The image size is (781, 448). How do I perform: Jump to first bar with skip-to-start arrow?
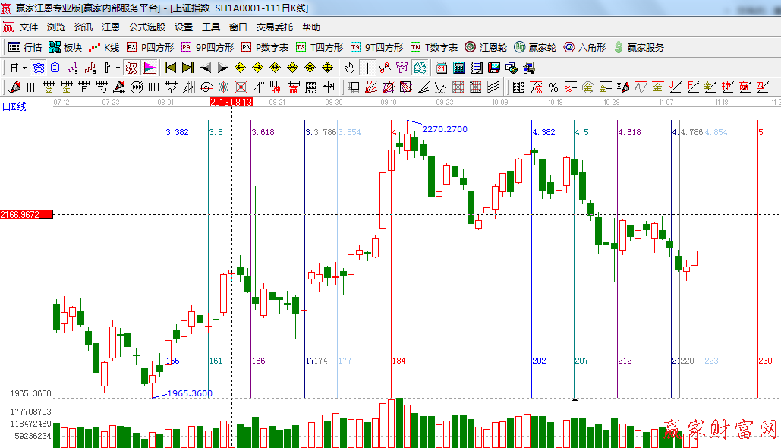click(171, 68)
